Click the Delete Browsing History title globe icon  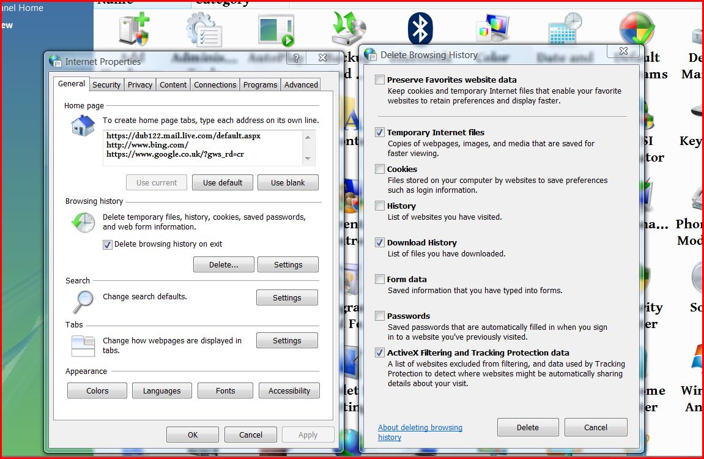[371, 54]
